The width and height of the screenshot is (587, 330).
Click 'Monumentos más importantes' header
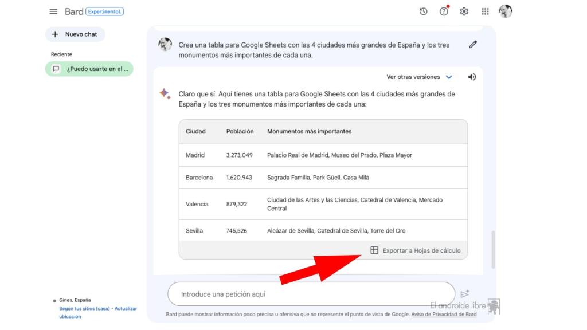[x=309, y=131]
